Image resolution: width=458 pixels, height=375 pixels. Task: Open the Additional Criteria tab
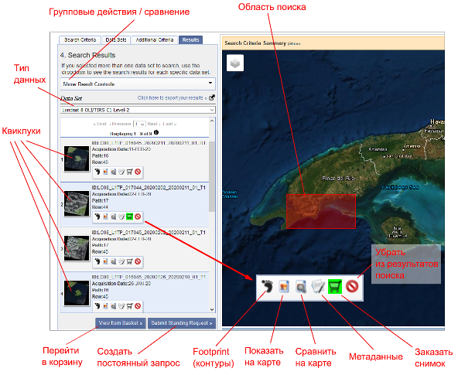[x=155, y=40]
